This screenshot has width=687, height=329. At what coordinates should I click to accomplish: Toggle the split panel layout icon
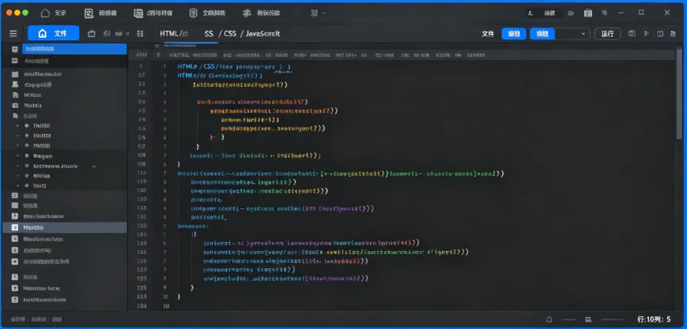click(x=660, y=34)
